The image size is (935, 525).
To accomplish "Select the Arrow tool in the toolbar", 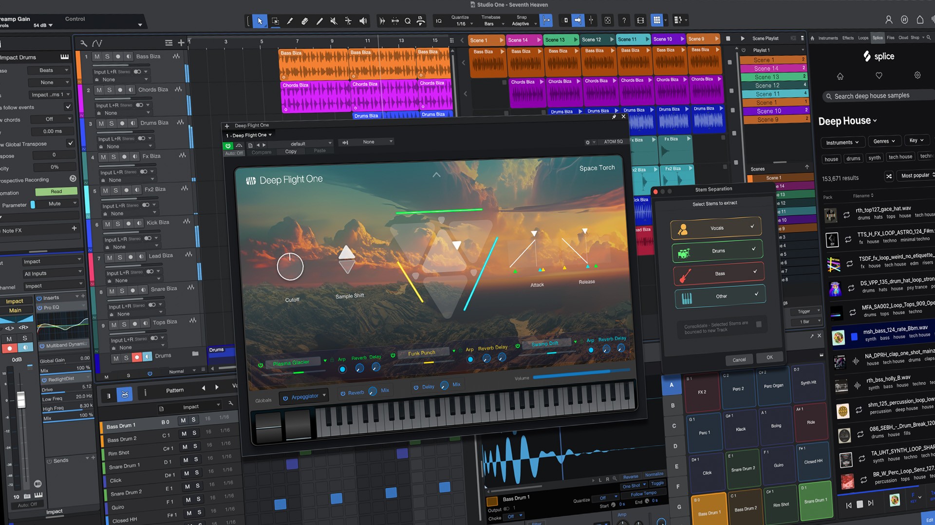I will click(x=261, y=20).
